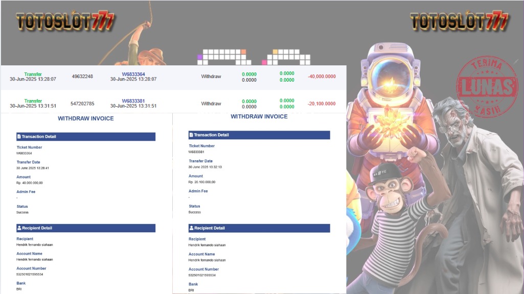This screenshot has width=524, height=294.
Task: Select Transaction Detail header of invoice W6833381
Action: coord(259,135)
